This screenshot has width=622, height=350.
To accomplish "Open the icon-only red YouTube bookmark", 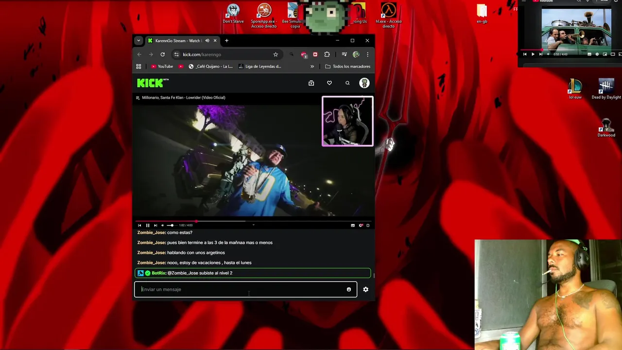I will (181, 67).
